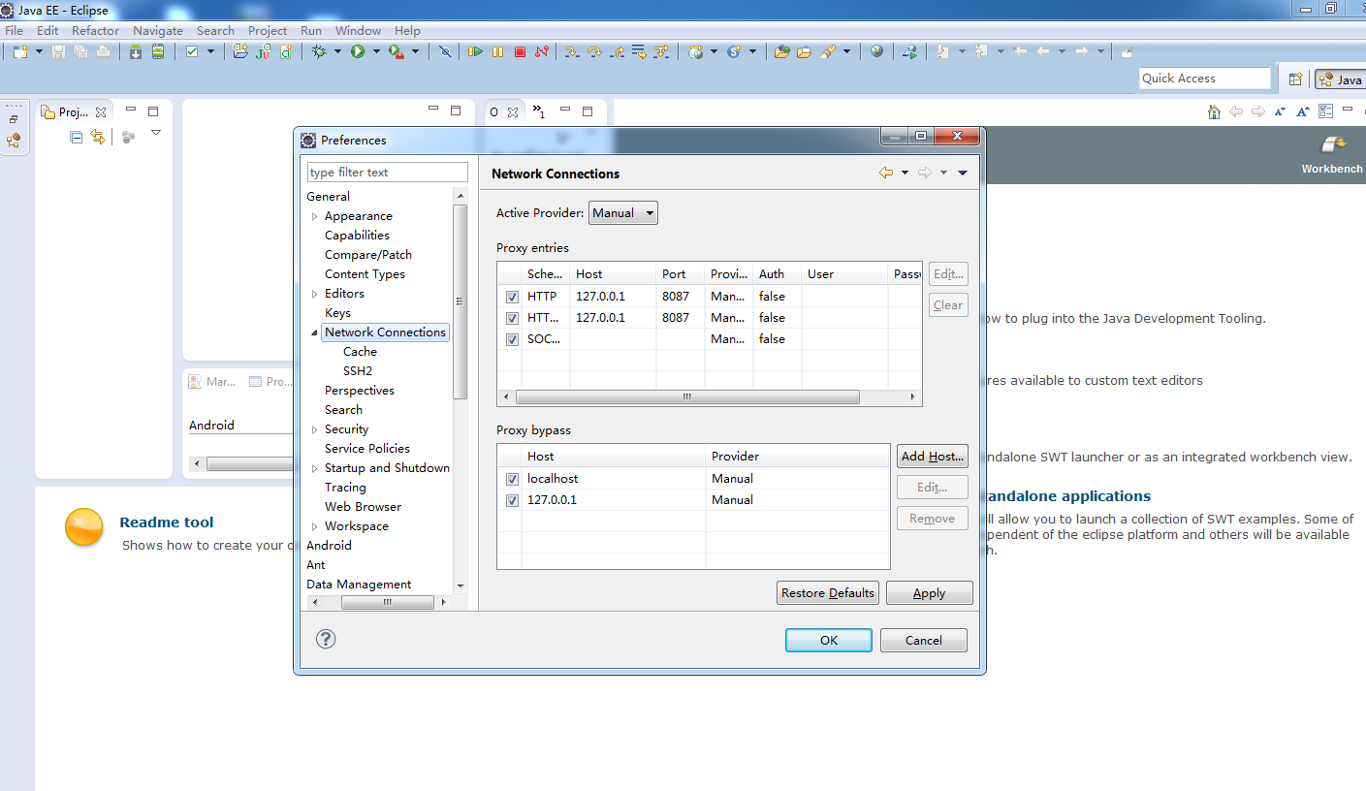The image size is (1366, 791).
Task: Expand the Security tree node
Action: (x=314, y=429)
